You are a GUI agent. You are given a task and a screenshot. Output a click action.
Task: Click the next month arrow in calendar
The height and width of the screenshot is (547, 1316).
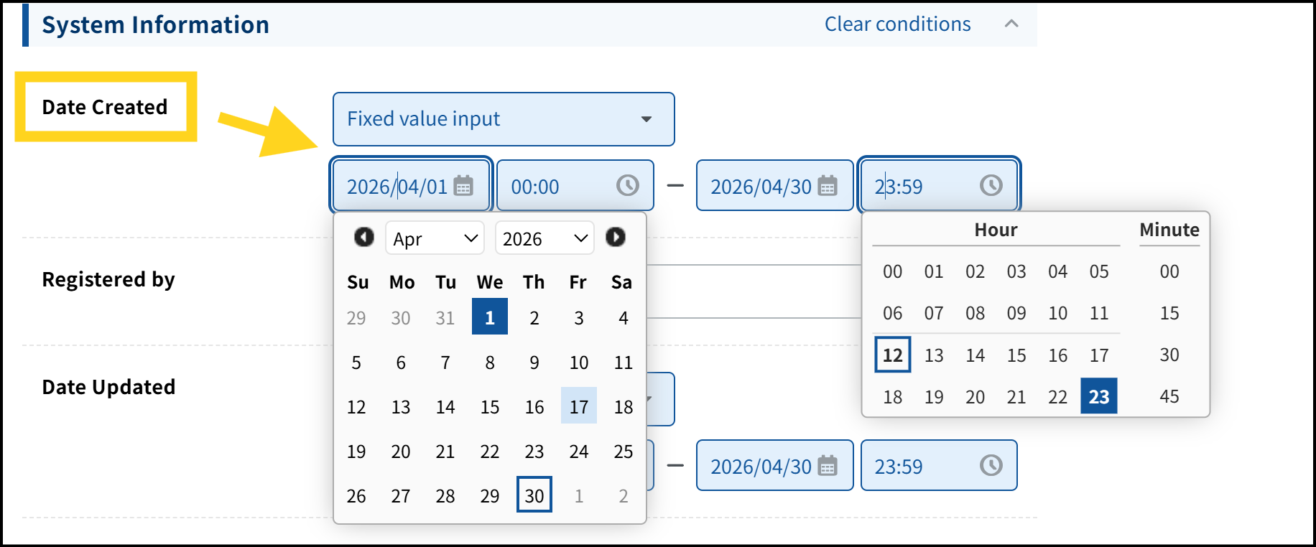[x=616, y=237]
